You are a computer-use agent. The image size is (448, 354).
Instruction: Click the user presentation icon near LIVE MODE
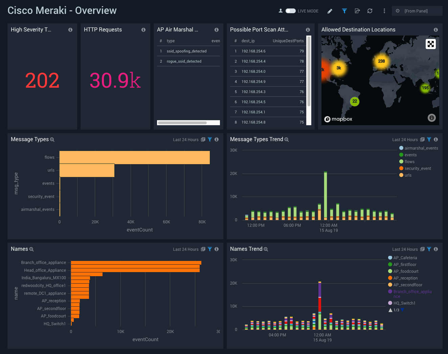click(280, 11)
